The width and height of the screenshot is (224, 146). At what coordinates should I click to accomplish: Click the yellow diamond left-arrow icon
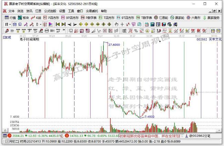[81, 24]
